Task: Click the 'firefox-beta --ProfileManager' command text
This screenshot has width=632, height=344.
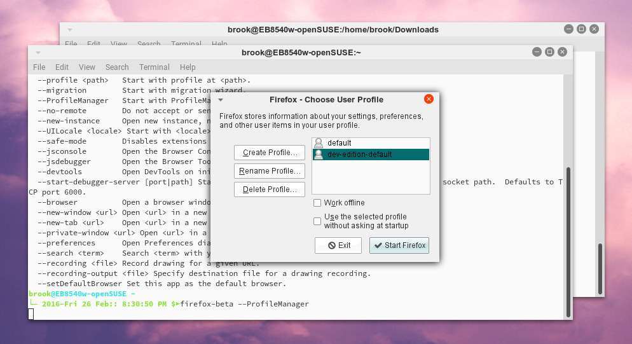Action: click(244, 304)
